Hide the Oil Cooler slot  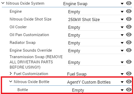click(x=129, y=27)
